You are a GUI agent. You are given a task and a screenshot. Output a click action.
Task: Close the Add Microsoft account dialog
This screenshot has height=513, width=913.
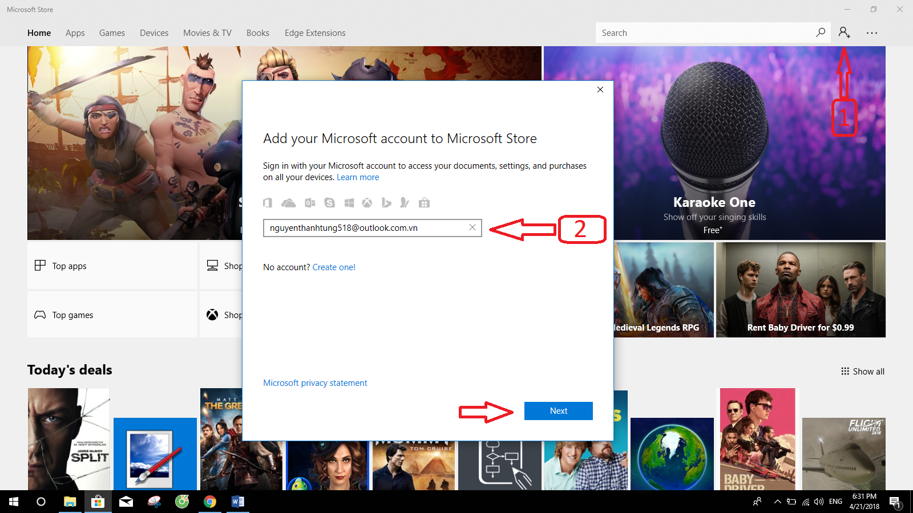(600, 89)
